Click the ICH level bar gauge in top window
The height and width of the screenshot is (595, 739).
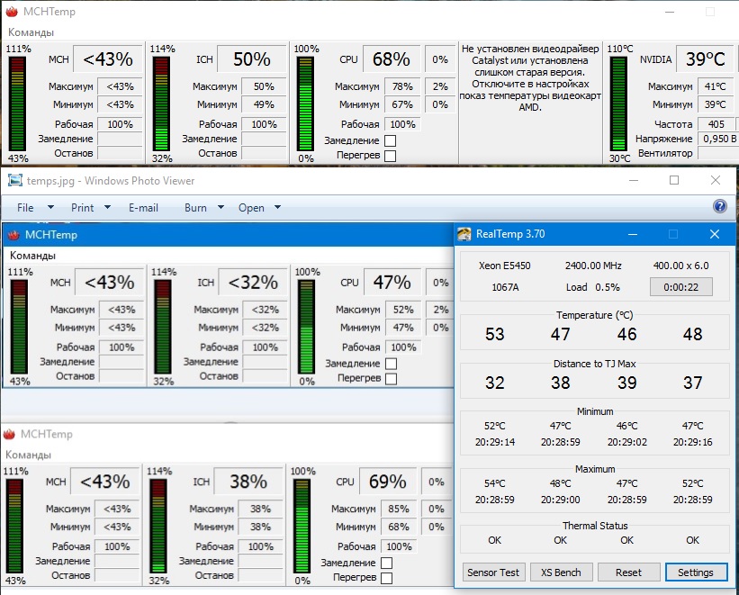click(161, 104)
